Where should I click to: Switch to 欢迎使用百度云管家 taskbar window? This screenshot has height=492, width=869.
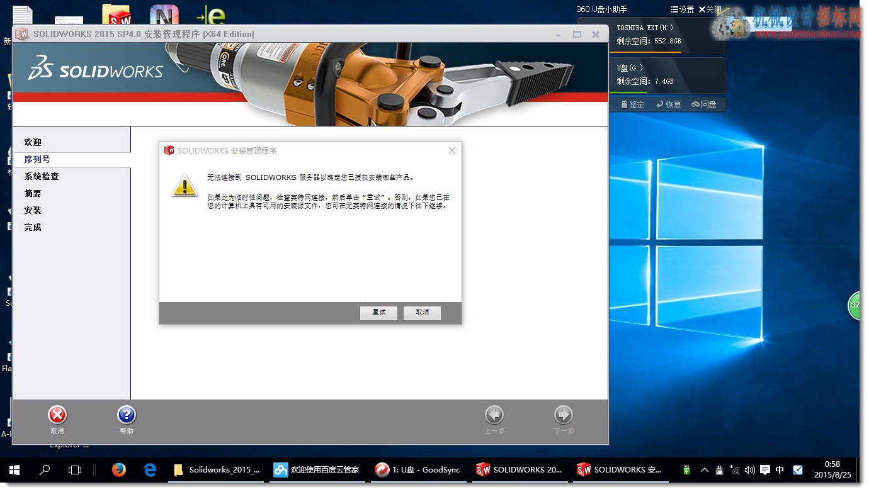pyautogui.click(x=317, y=470)
